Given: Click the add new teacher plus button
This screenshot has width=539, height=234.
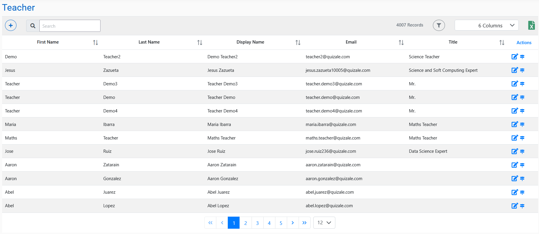Looking at the screenshot, I should (x=11, y=26).
